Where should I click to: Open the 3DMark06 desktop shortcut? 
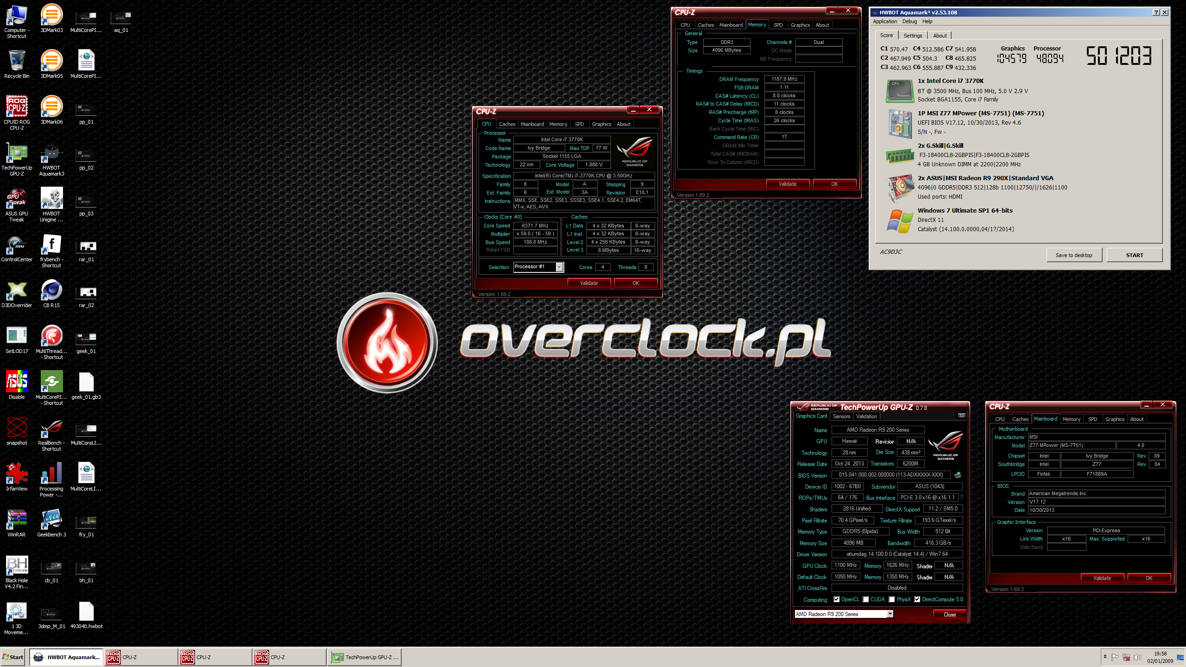click(x=51, y=110)
